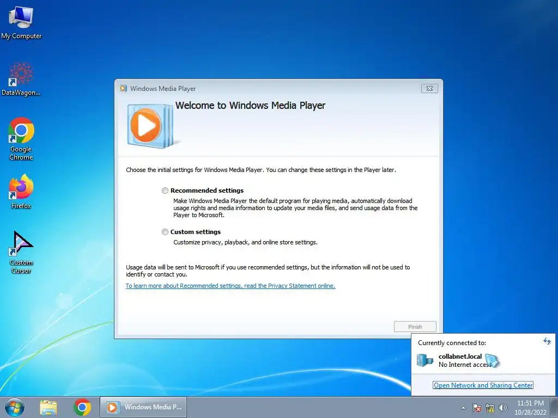Screen dimensions: 558x418
Task: Click the collabnet.local network computer icon
Action: 425,360
